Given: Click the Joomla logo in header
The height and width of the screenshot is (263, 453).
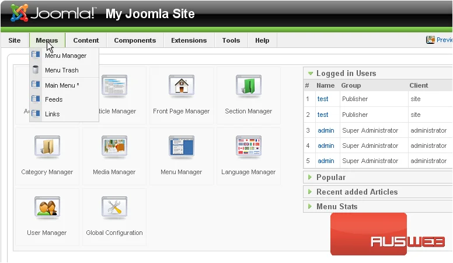Looking at the screenshot, I should (x=53, y=13).
